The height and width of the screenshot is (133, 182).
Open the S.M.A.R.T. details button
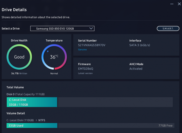point(168,28)
